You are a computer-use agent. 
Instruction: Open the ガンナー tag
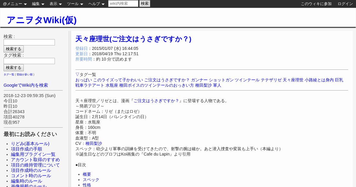pyautogui.click(x=199, y=80)
